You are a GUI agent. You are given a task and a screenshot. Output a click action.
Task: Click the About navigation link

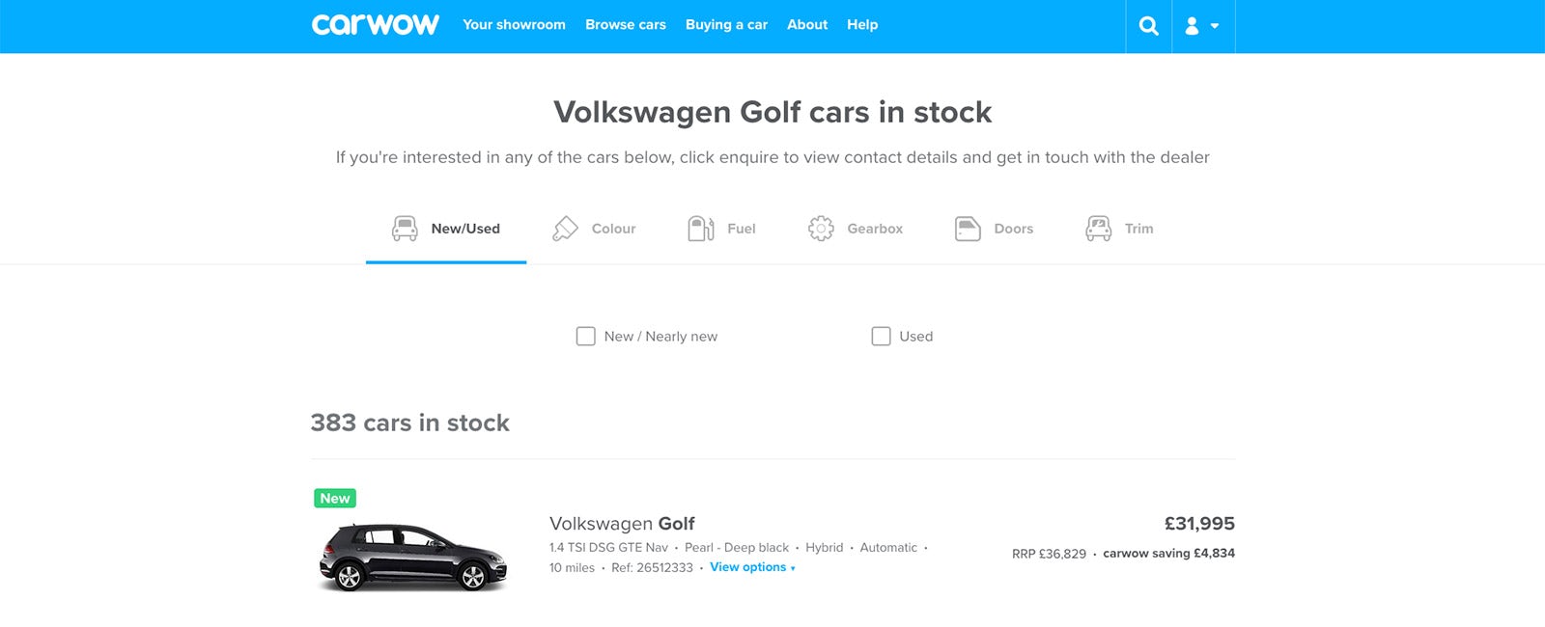click(806, 25)
